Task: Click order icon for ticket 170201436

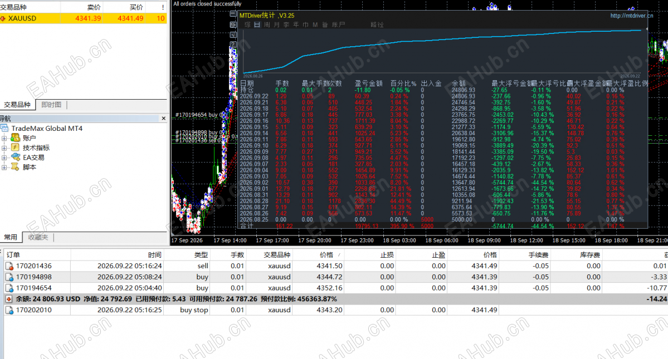Action: click(x=9, y=266)
